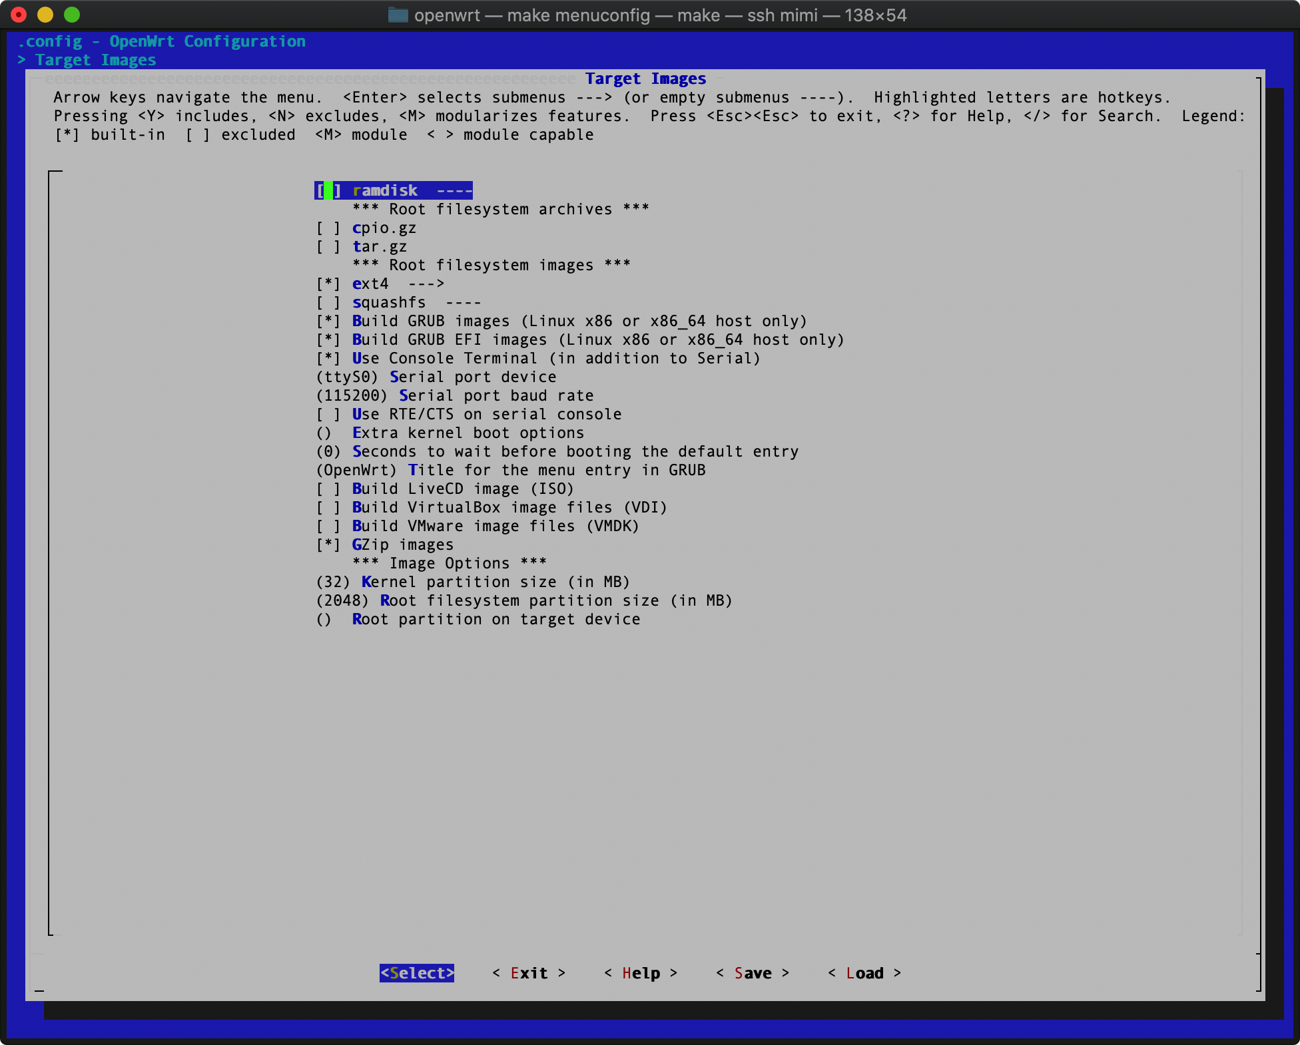The image size is (1300, 1045).
Task: Click the Help button
Action: coord(641,973)
